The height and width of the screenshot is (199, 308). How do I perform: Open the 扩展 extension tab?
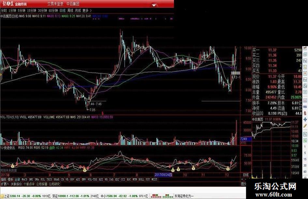click(5, 184)
